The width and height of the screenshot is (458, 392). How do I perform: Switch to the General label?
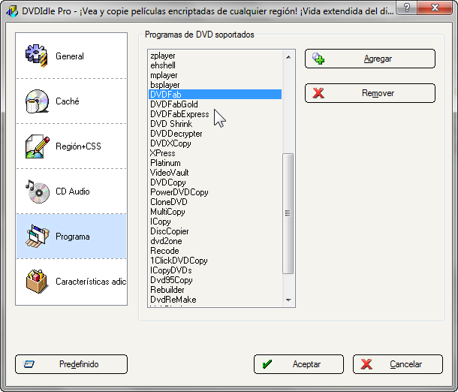coord(70,56)
